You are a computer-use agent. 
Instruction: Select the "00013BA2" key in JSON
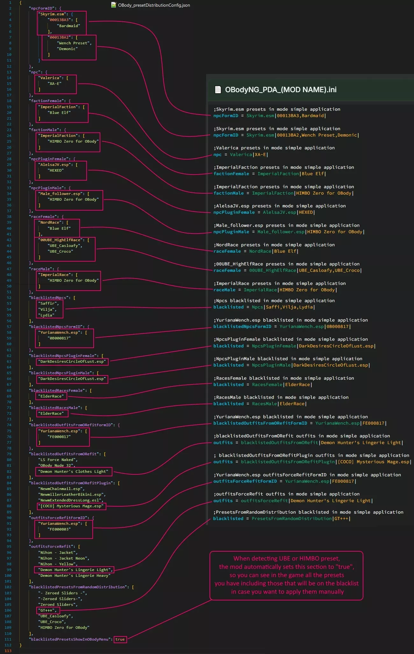(60, 37)
